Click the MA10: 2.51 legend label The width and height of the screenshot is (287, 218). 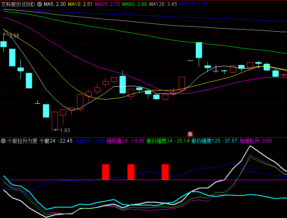pyautogui.click(x=80, y=4)
